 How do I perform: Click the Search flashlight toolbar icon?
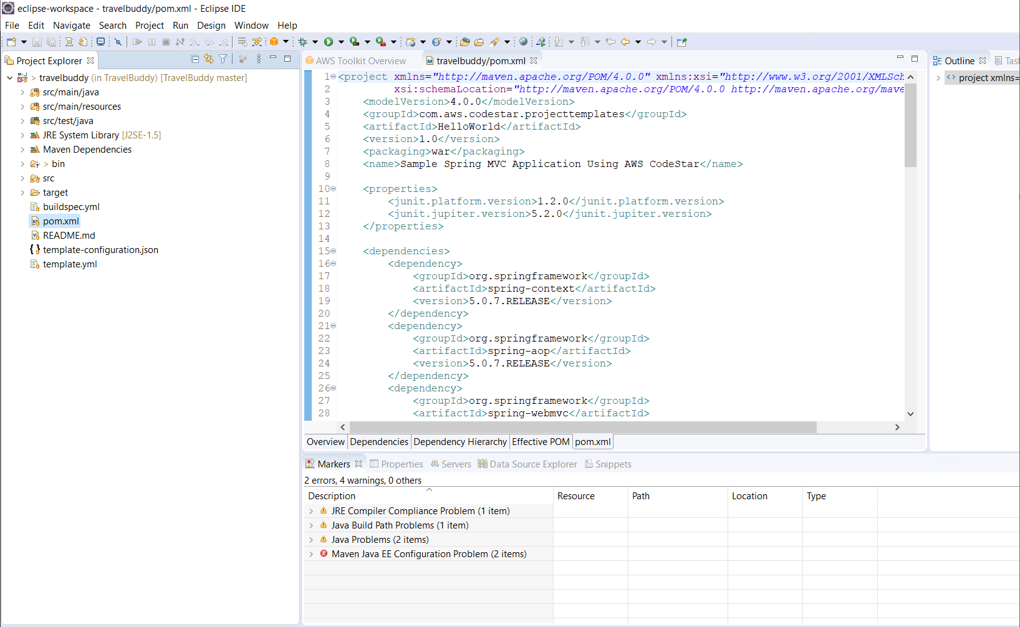click(494, 42)
